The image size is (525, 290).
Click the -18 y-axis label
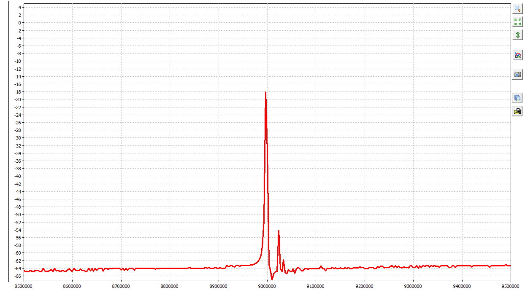click(18, 92)
